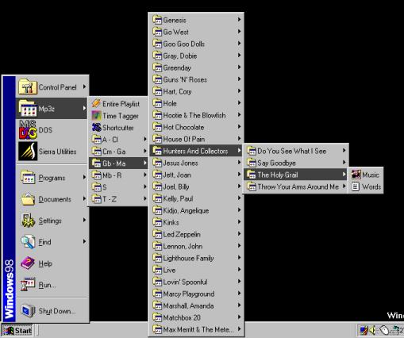Open the Matchbox 20 menu entry
Image resolution: width=404 pixels, height=338 pixels.
coord(196,317)
